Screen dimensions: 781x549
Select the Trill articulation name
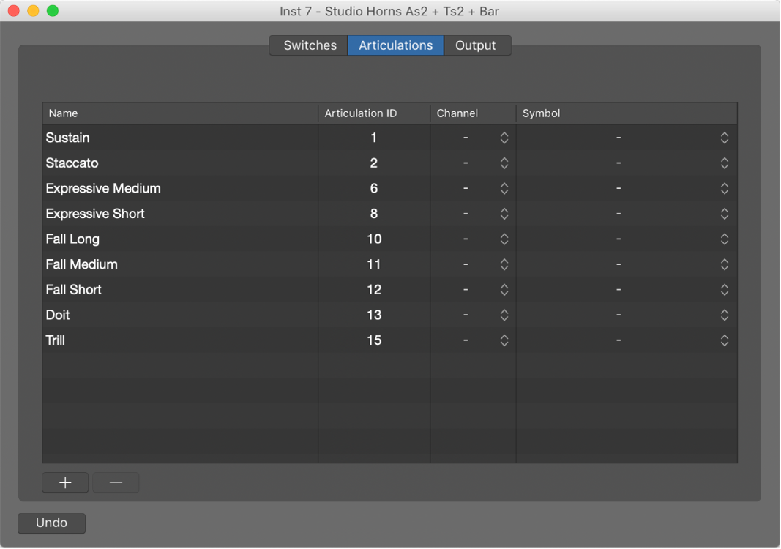[x=56, y=340]
